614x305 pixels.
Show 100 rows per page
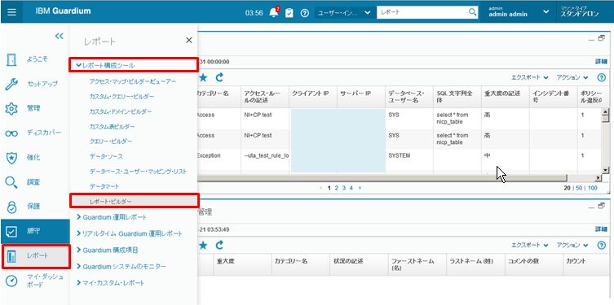pos(593,188)
